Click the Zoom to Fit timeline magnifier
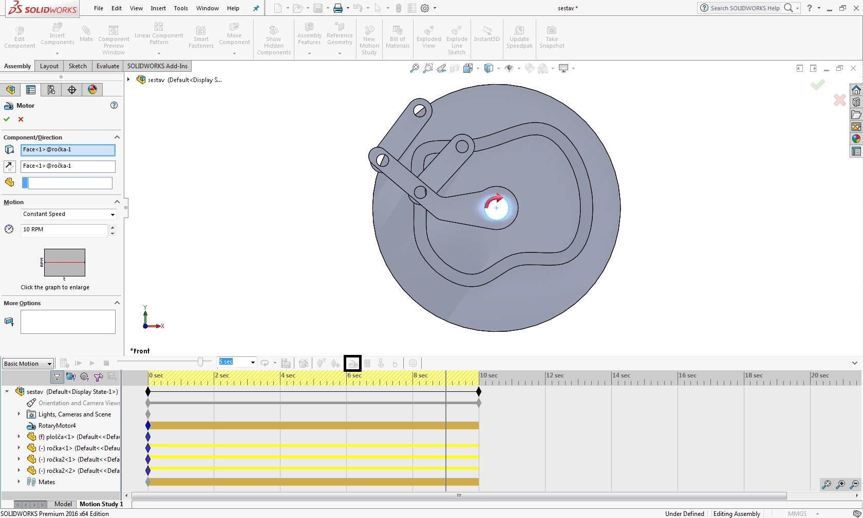 826,484
